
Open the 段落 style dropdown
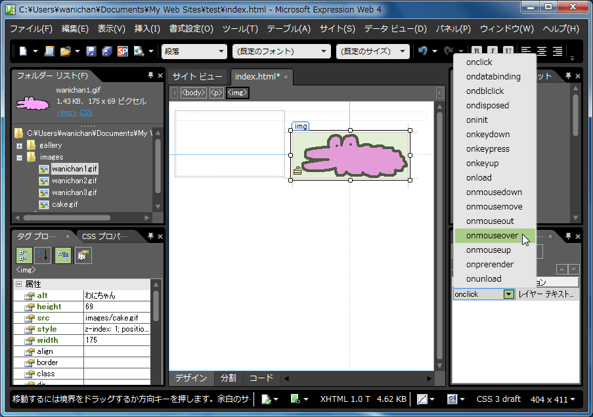pos(194,51)
